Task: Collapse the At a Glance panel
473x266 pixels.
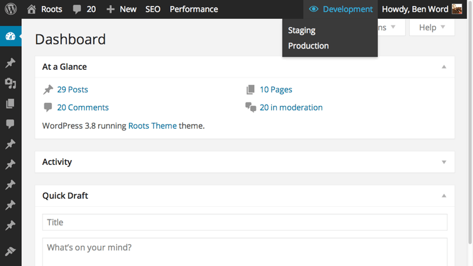Action: [x=444, y=67]
